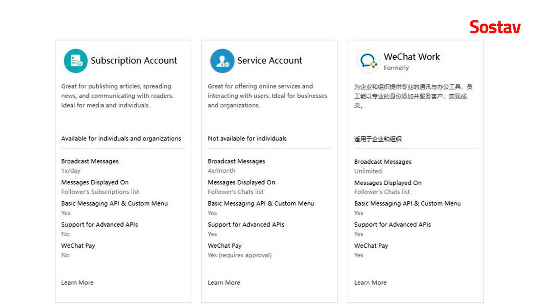Click "Follower's Subscriptions list" text

tap(100, 192)
